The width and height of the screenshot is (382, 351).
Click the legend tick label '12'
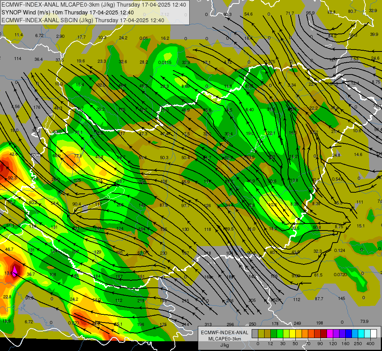[x=270, y=344]
